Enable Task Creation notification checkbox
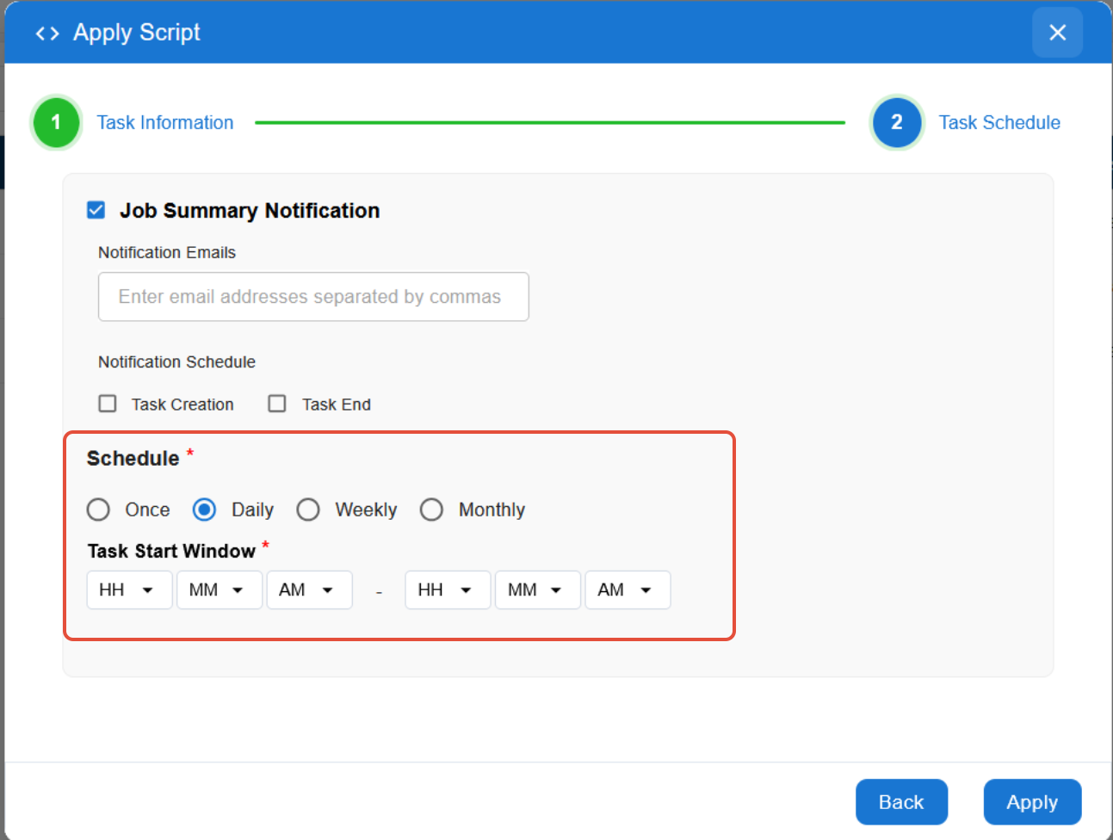Viewport: 1113px width, 840px height. pos(108,404)
